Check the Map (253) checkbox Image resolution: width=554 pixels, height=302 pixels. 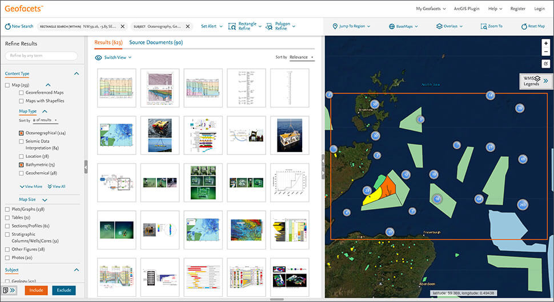click(x=7, y=85)
